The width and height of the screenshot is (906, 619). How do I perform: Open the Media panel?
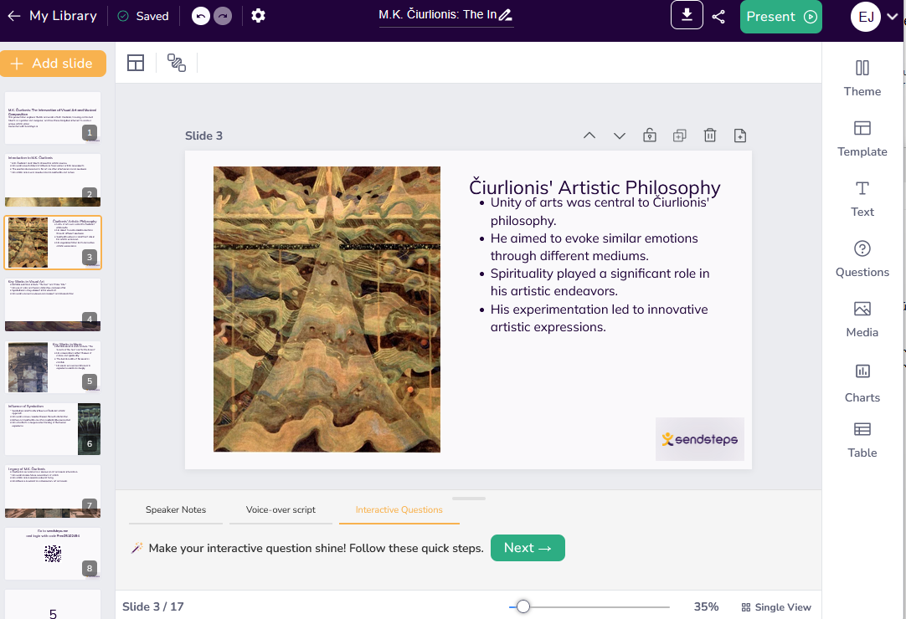point(862,319)
